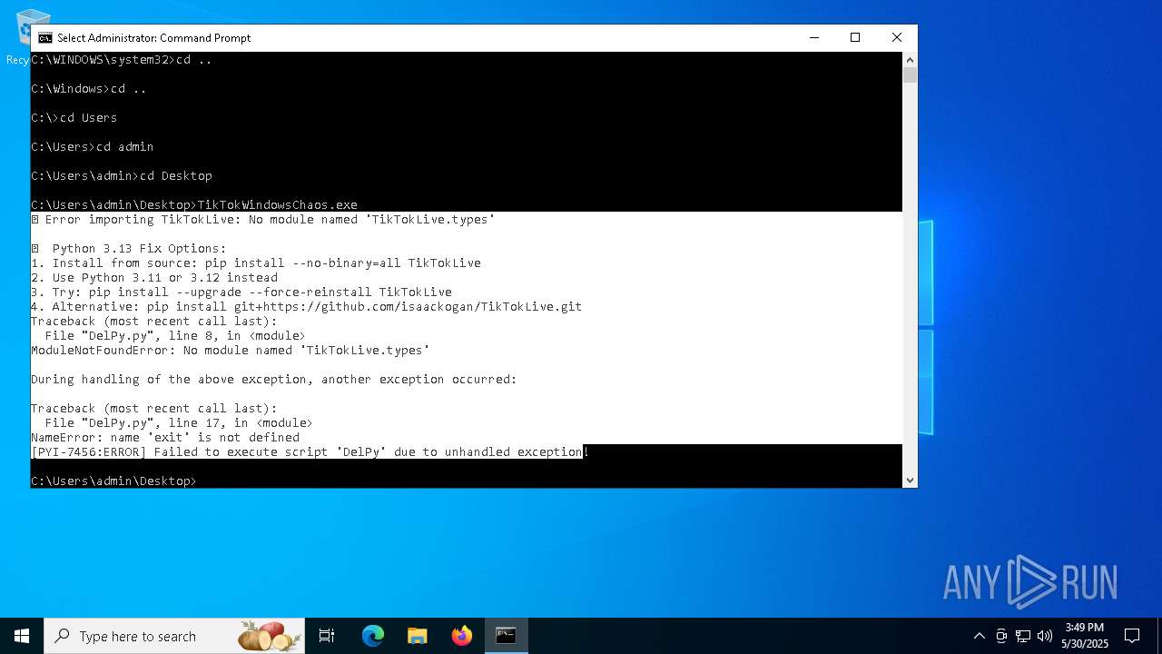Image resolution: width=1162 pixels, height=654 pixels.
Task: Open the volume control tray icon
Action: coord(1045,636)
